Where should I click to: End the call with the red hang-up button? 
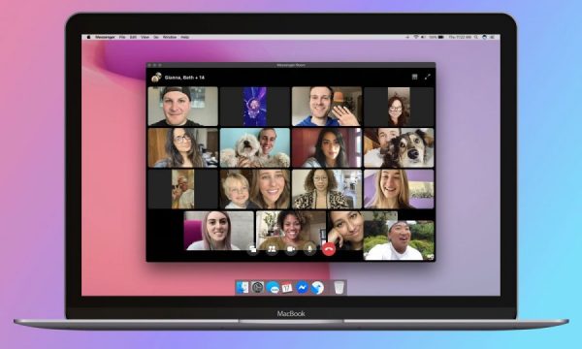coord(329,249)
